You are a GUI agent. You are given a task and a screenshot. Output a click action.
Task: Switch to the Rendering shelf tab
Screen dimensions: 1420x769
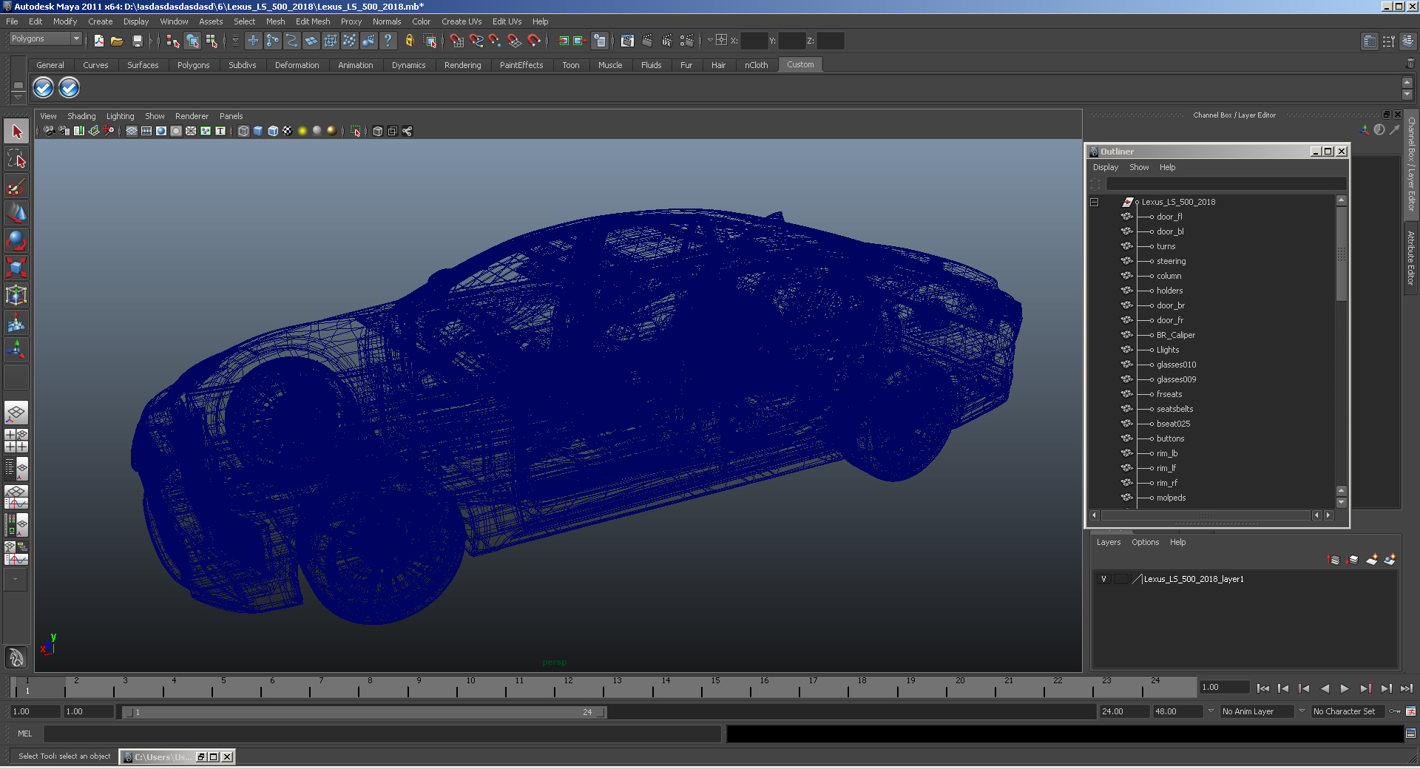(462, 65)
